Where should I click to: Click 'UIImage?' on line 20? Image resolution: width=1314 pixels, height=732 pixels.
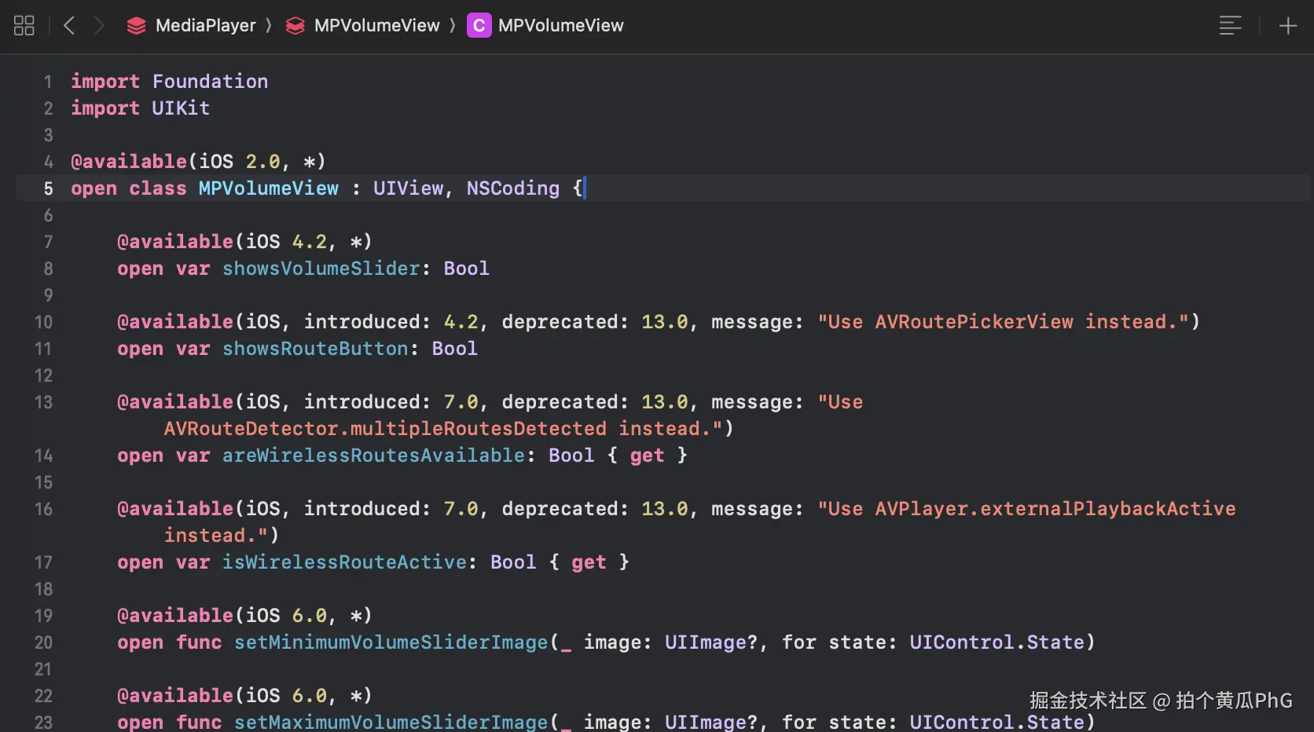tap(711, 642)
